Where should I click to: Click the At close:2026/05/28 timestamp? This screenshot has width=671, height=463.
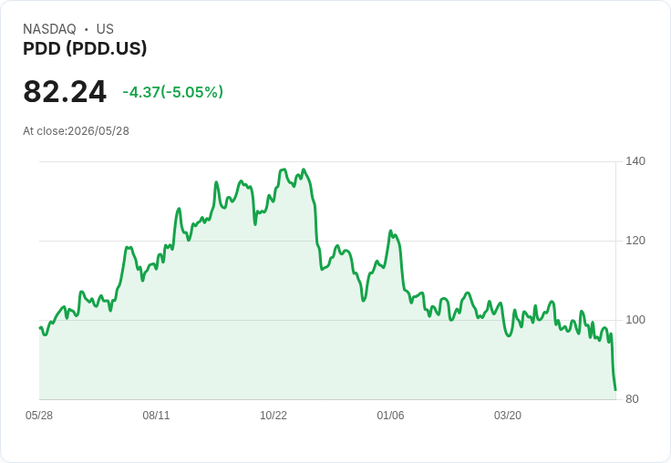tap(77, 131)
